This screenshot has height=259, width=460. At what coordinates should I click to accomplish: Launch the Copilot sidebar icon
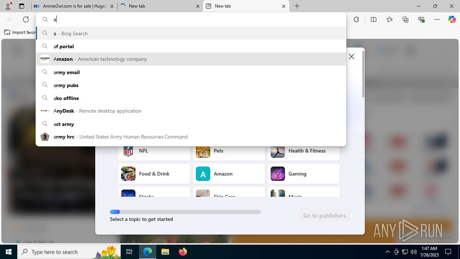(x=452, y=19)
